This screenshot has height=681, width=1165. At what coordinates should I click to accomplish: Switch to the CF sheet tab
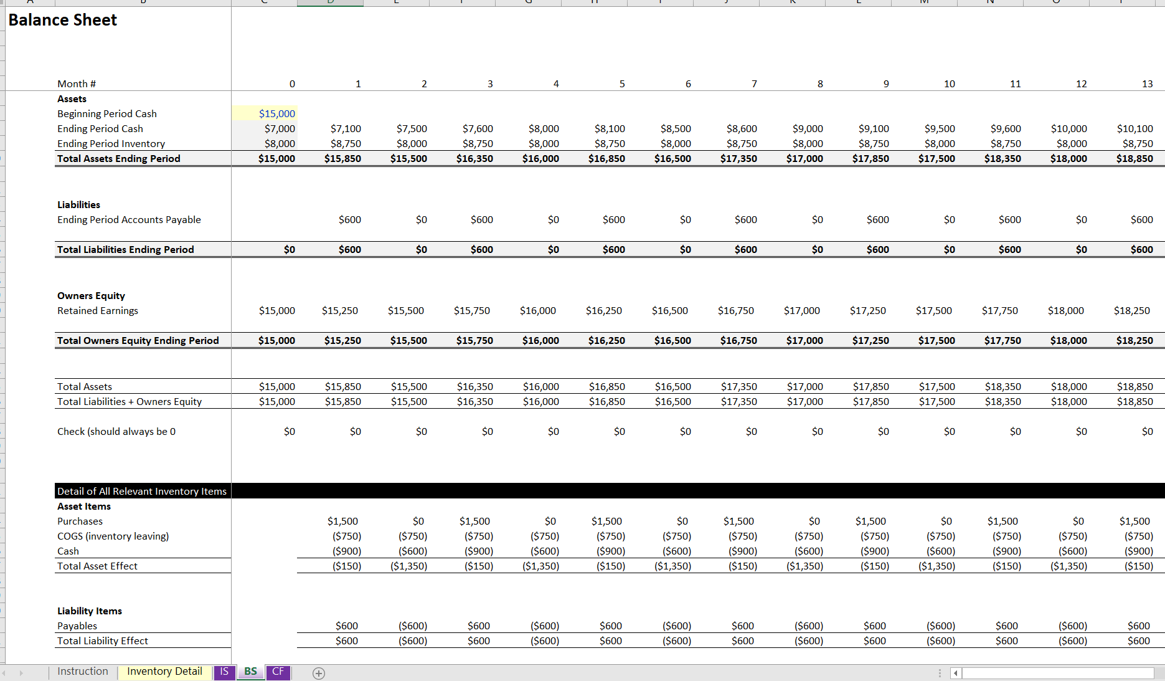click(277, 672)
